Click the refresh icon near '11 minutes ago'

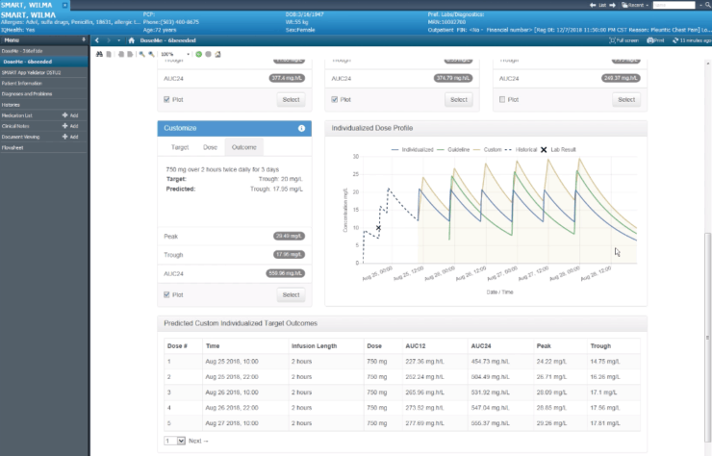tap(675, 40)
